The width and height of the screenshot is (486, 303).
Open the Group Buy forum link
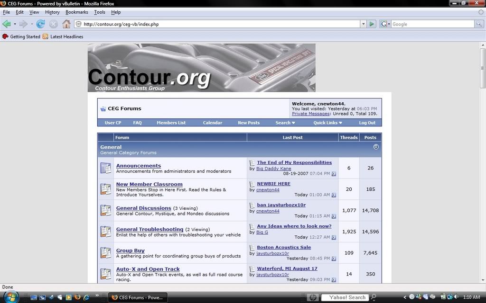(130, 250)
